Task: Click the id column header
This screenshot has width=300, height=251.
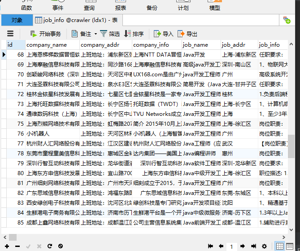Action: [16, 45]
